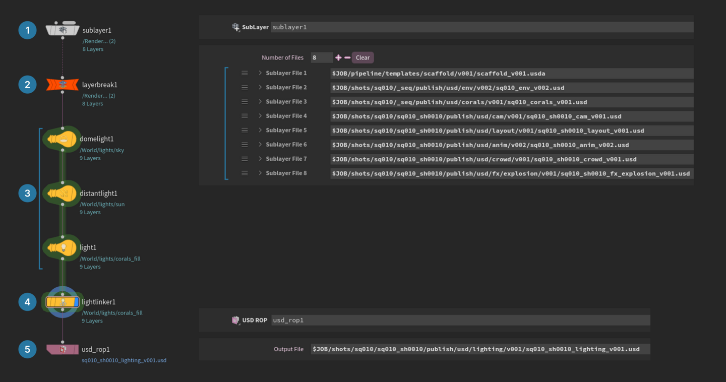Click the layout_v001.usd file path field
Screen dimensions: 726x382
(512, 131)
